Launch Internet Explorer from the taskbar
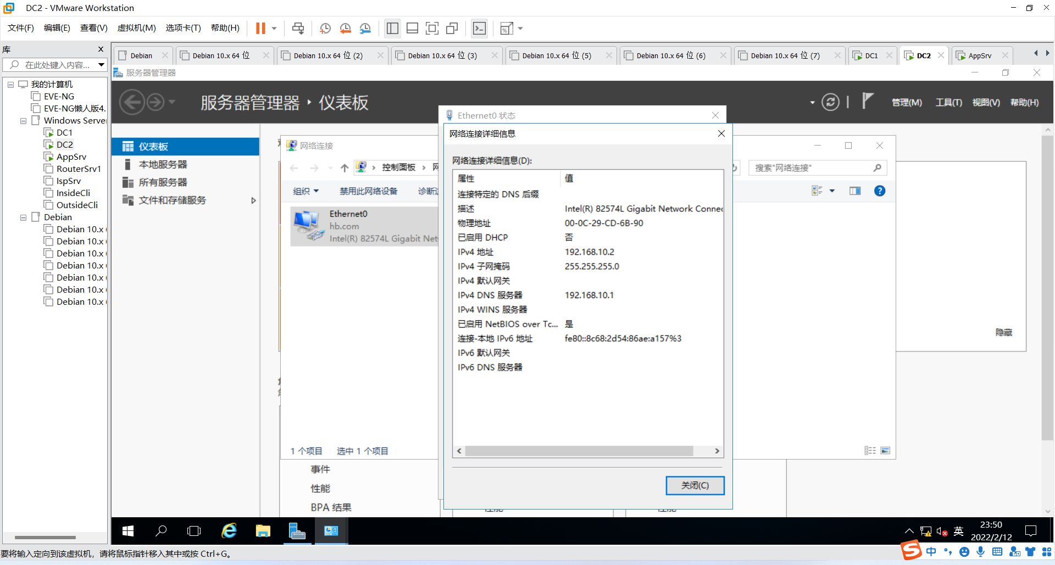The width and height of the screenshot is (1055, 565). coord(229,531)
